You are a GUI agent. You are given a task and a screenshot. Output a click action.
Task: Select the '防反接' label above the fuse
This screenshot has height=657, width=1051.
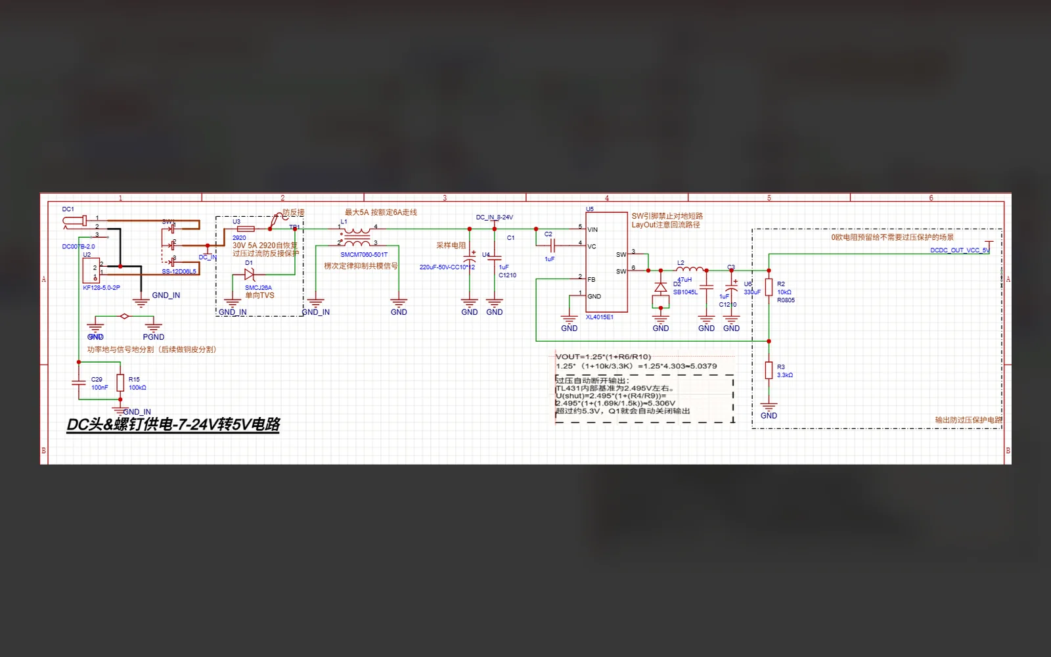[x=294, y=213]
